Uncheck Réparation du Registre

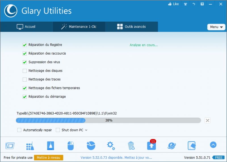coord(25,45)
